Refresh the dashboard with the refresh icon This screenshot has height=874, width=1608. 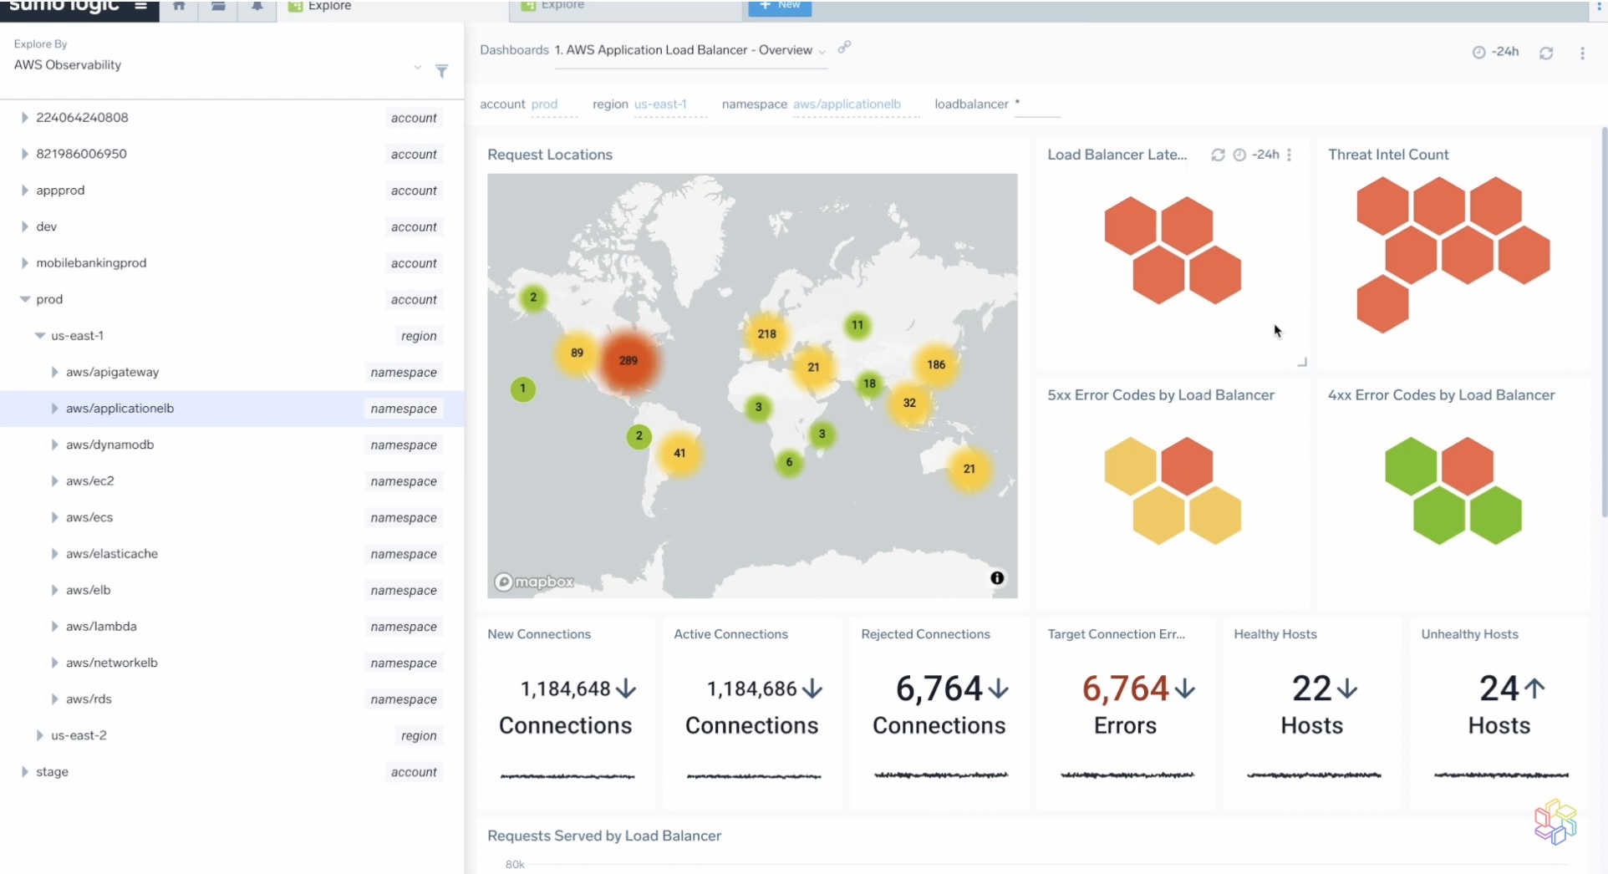(x=1546, y=52)
